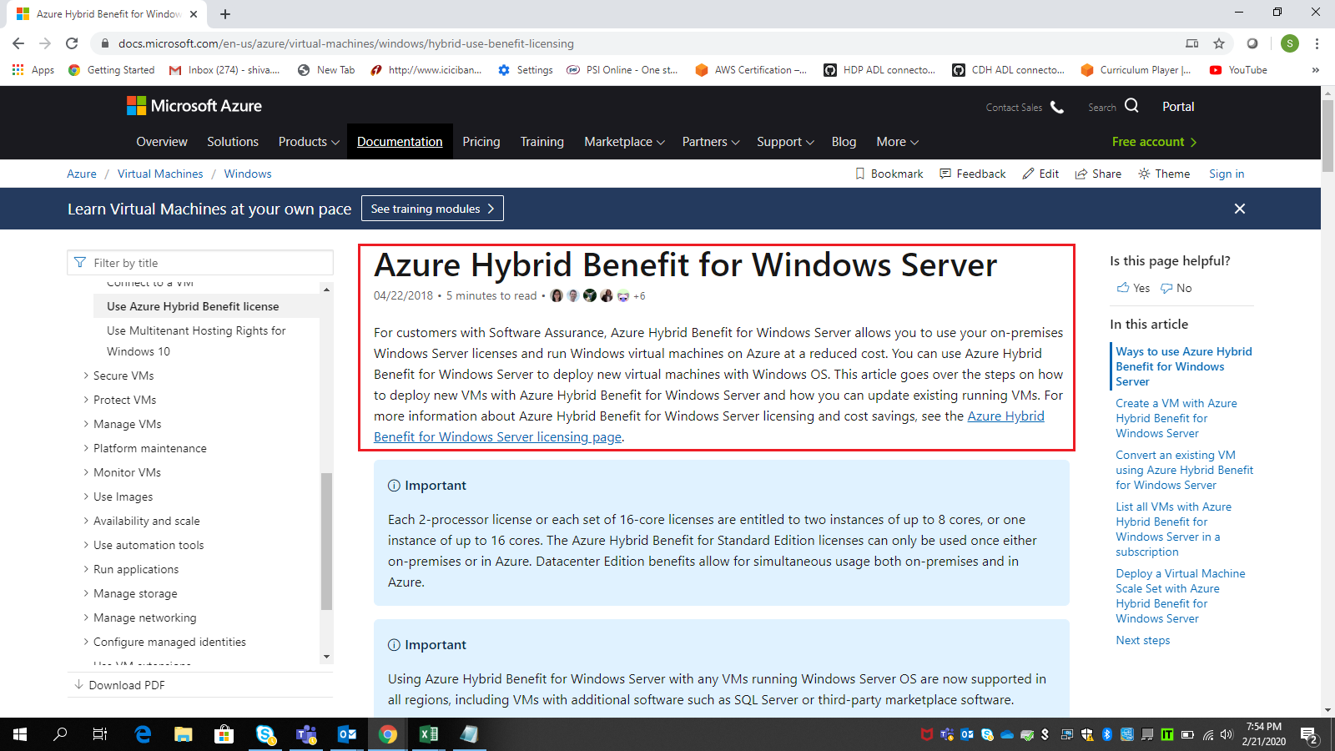Open Microsoft Teams from the taskbar
Viewport: 1335px width, 751px height.
306,734
